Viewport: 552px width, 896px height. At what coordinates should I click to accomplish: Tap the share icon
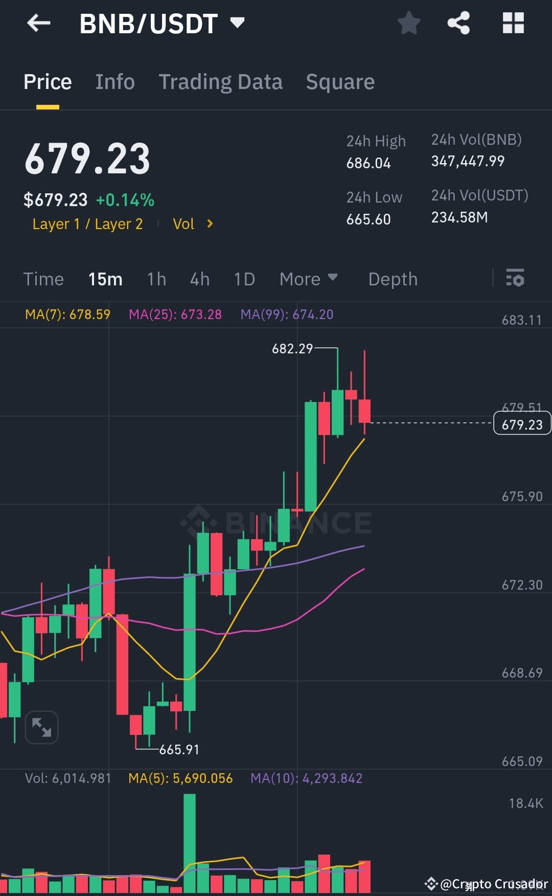tap(458, 23)
